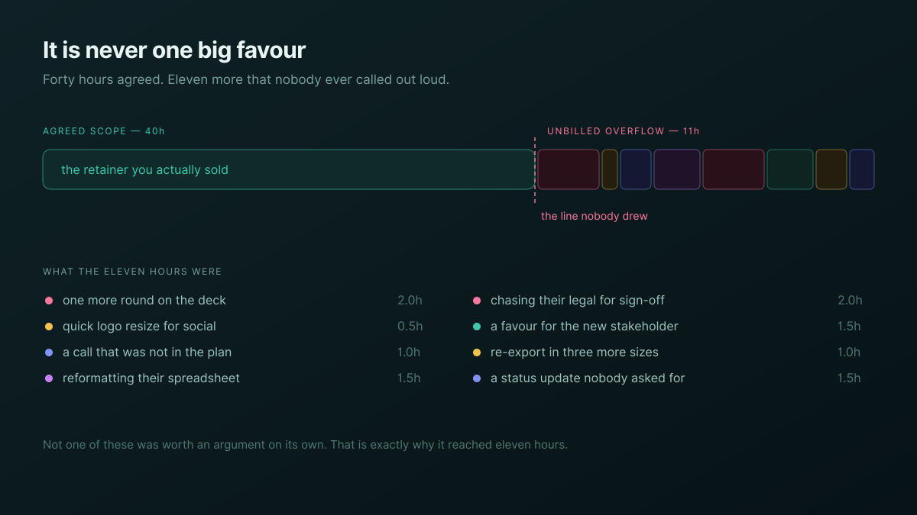Select the 1.5h value for reformatting their spreadsheet
This screenshot has height=515, width=917.
(x=409, y=378)
